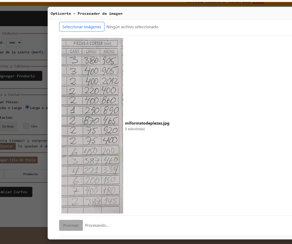Select the Largo x Ancho radio button

click(27, 107)
